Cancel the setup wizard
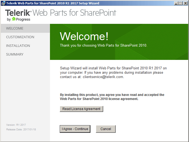Screen dimensions: 189x142 pyautogui.click(x=106, y=129)
